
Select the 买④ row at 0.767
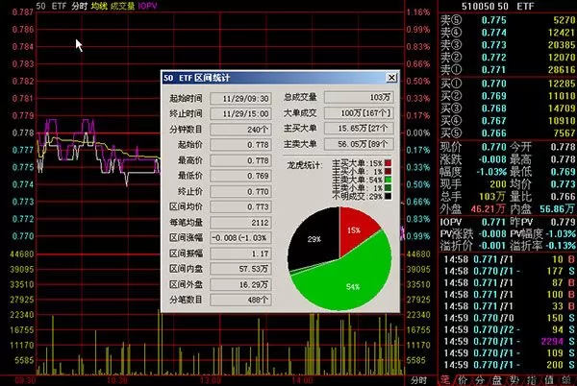[x=508, y=121]
